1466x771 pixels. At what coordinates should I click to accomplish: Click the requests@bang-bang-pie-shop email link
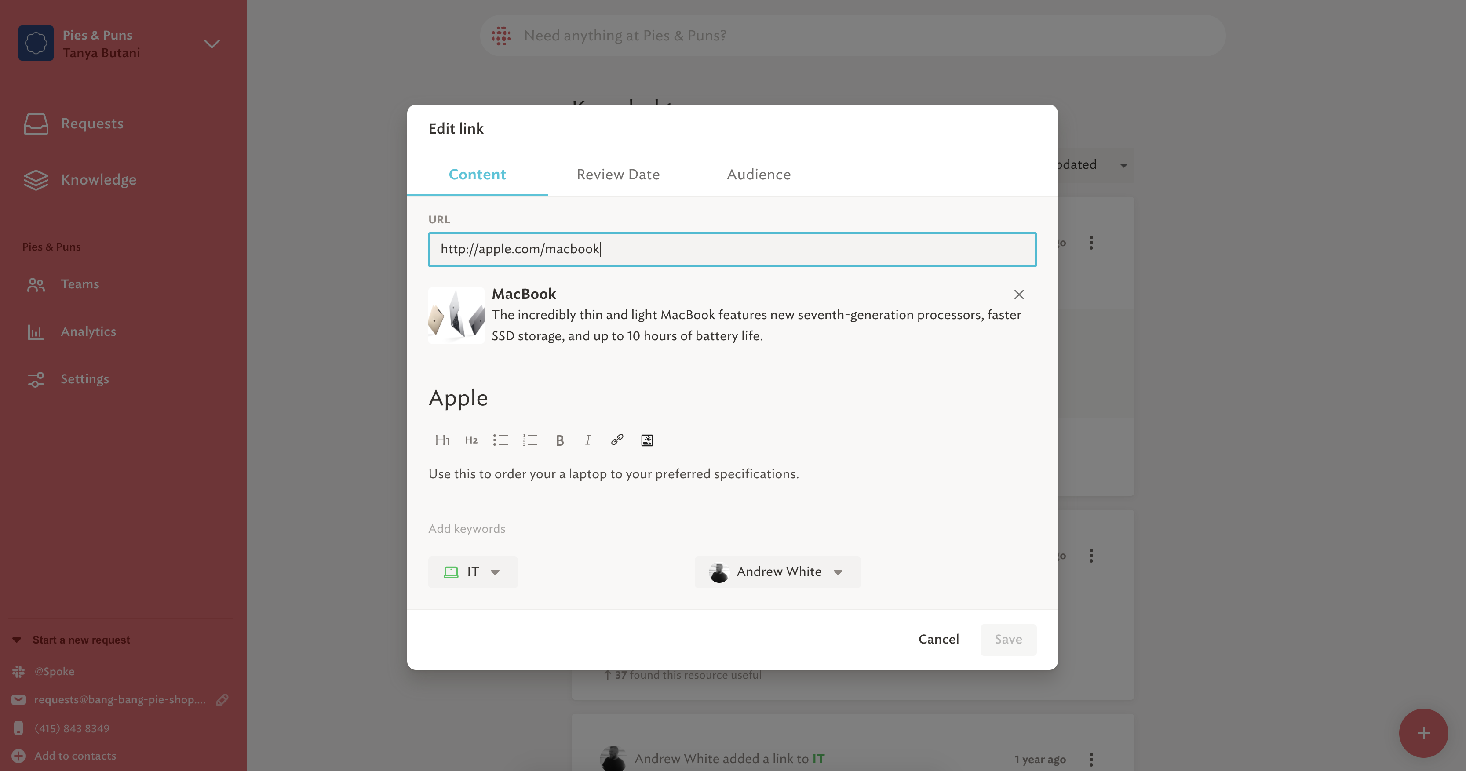[120, 700]
